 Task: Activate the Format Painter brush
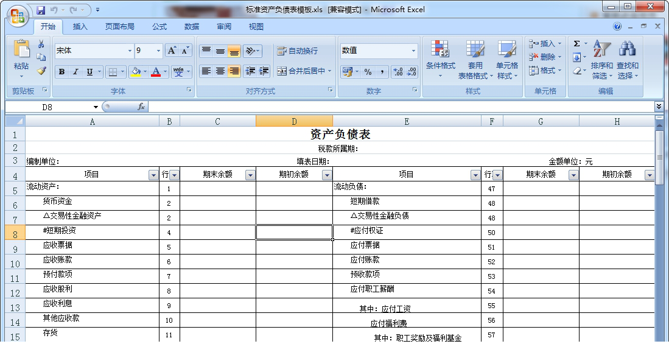point(41,71)
